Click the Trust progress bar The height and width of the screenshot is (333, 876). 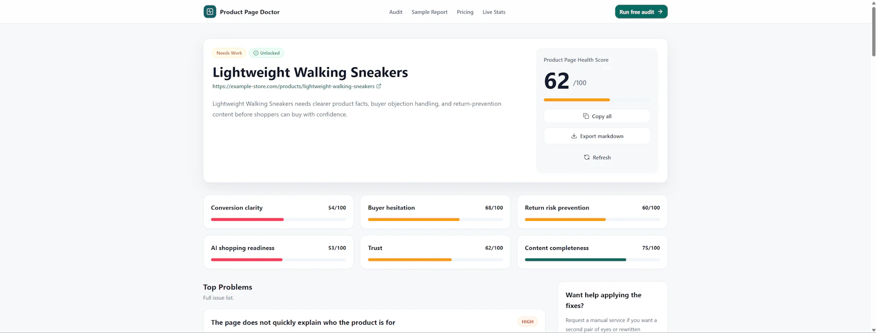pos(435,260)
